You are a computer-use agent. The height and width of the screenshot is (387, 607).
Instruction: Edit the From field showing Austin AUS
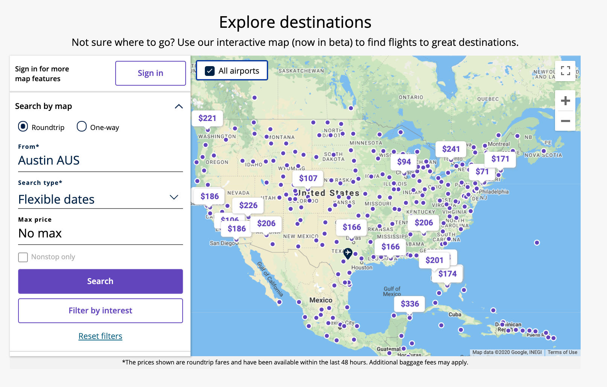[x=100, y=160]
